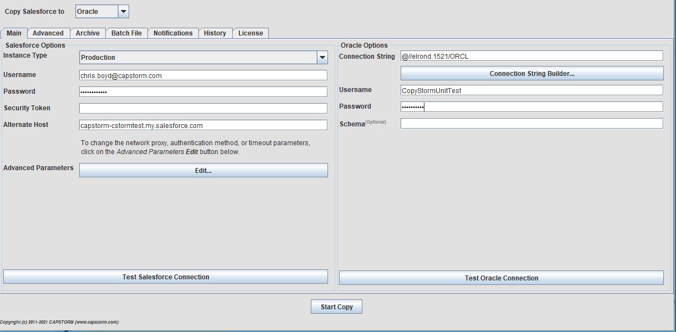676x332 pixels.
Task: Switch to the Main tab
Action: (x=14, y=33)
